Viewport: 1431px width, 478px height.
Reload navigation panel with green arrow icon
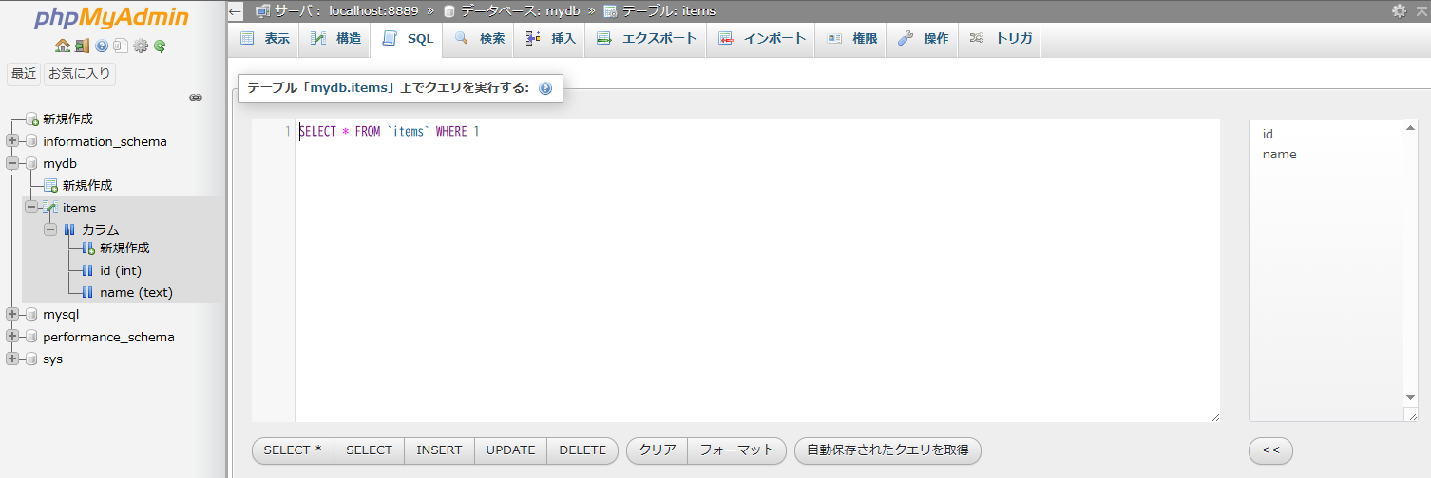(x=160, y=46)
